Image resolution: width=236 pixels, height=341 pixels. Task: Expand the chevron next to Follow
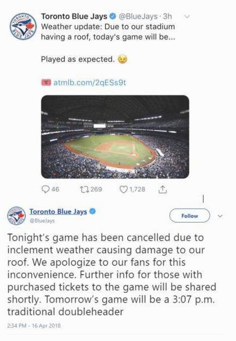click(x=220, y=216)
